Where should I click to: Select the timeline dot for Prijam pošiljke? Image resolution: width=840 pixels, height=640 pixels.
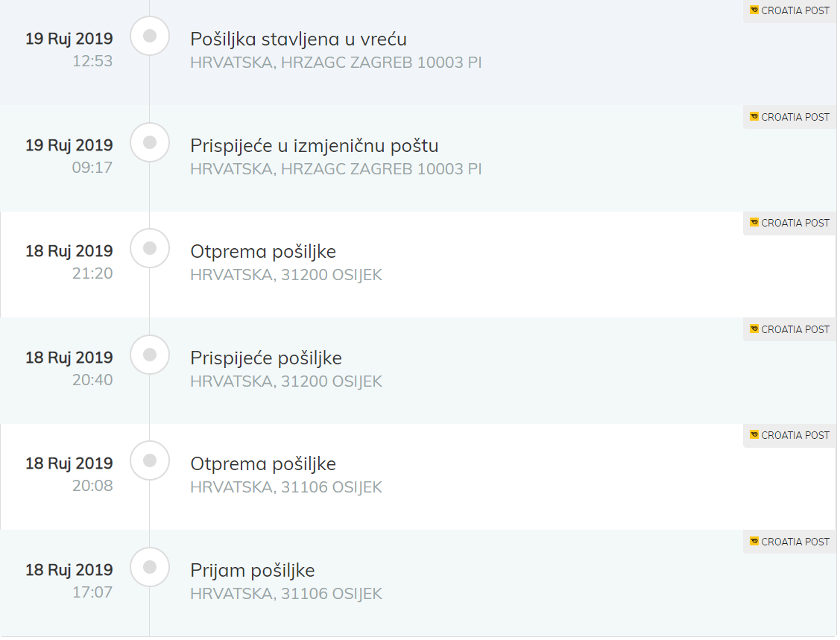[150, 567]
